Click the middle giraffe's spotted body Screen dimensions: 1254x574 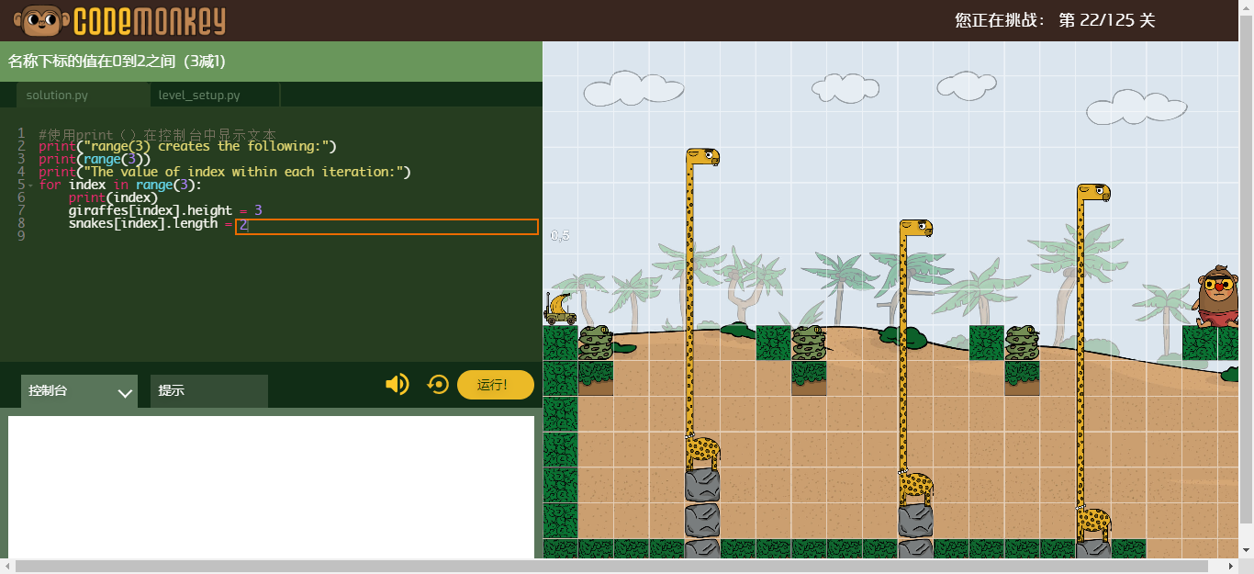point(916,487)
